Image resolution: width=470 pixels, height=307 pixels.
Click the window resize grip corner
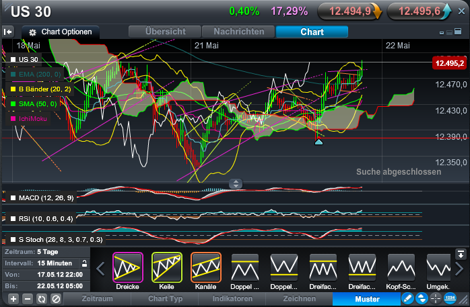tap(465, 300)
